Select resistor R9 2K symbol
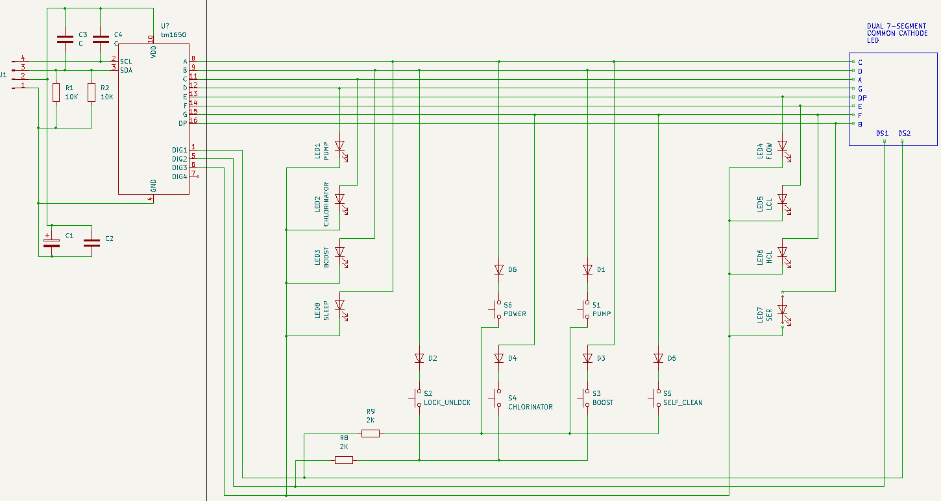 pyautogui.click(x=371, y=434)
